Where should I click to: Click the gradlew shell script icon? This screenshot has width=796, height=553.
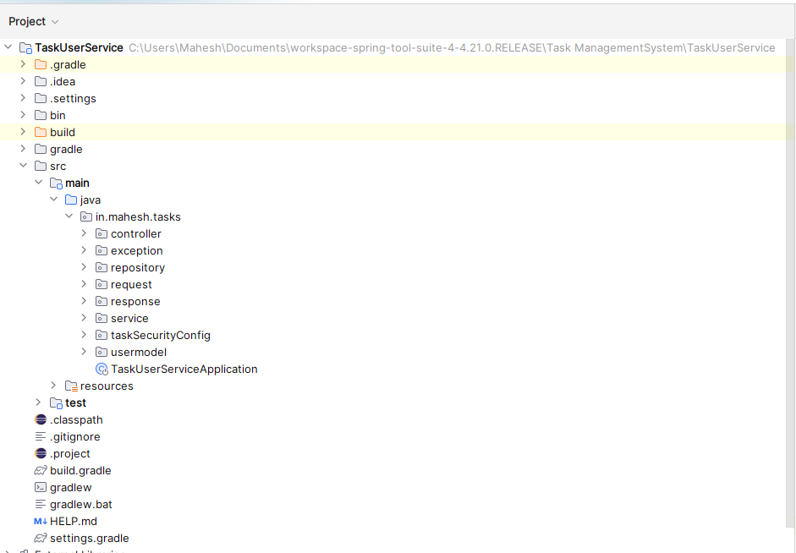click(41, 488)
